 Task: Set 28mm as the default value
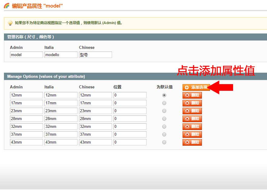pos(164,119)
